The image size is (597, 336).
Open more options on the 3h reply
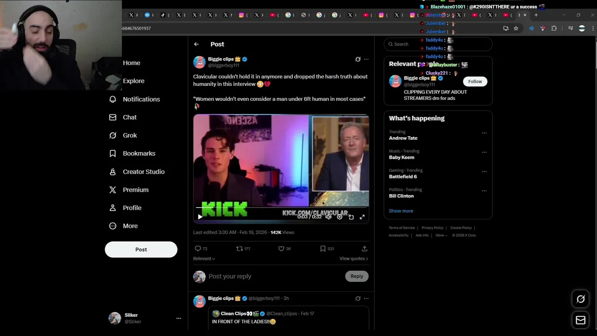tap(366, 299)
